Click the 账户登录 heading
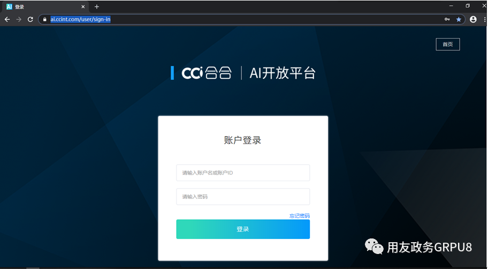 (243, 140)
